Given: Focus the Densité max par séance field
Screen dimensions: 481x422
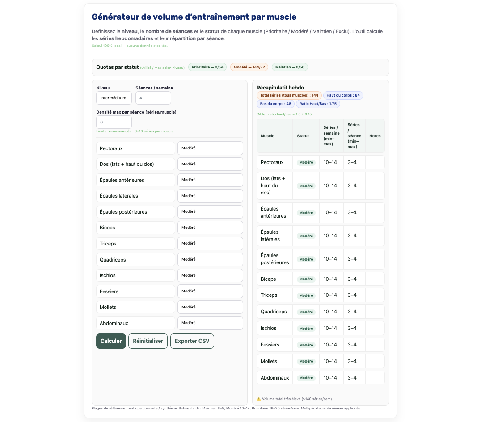Looking at the screenshot, I should pyautogui.click(x=114, y=122).
